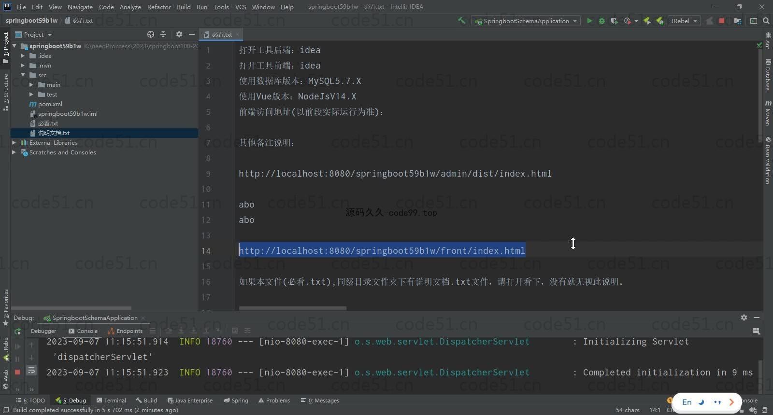773x415 pixels.
Task: Open Project Structure icon in toolbar
Action: tap(737, 21)
